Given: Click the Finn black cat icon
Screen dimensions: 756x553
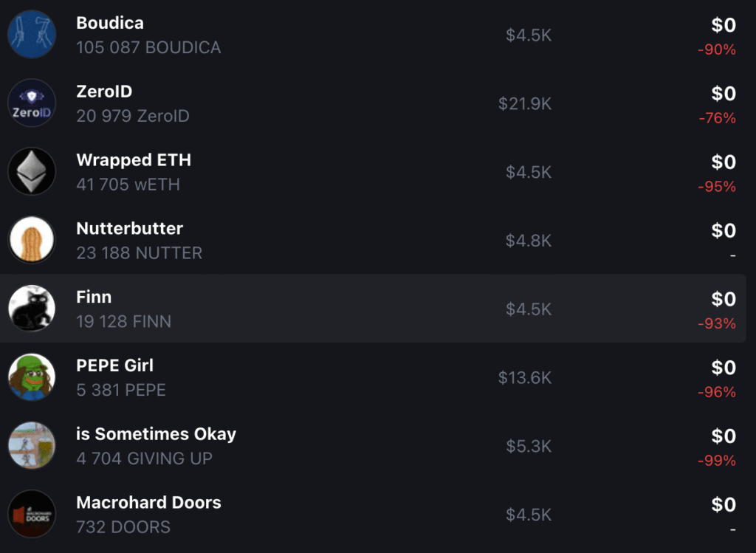Looking at the screenshot, I should (x=32, y=309).
